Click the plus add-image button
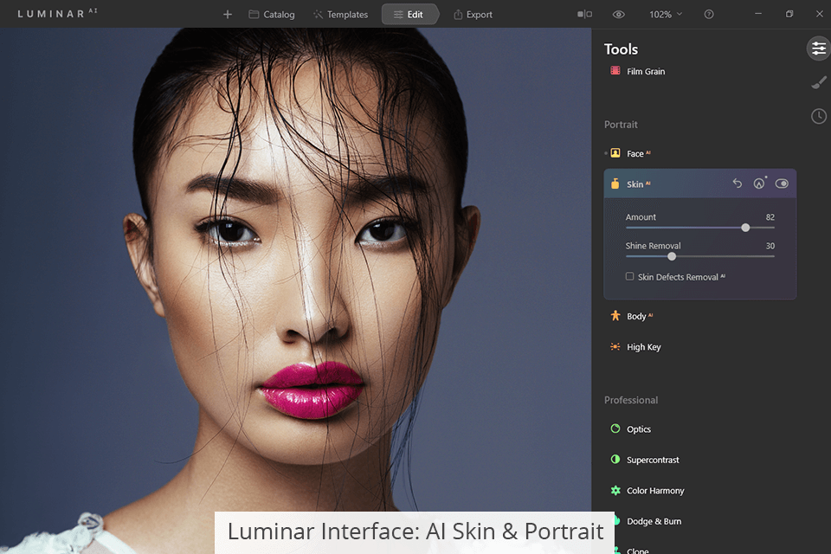The image size is (831, 554). tap(228, 15)
